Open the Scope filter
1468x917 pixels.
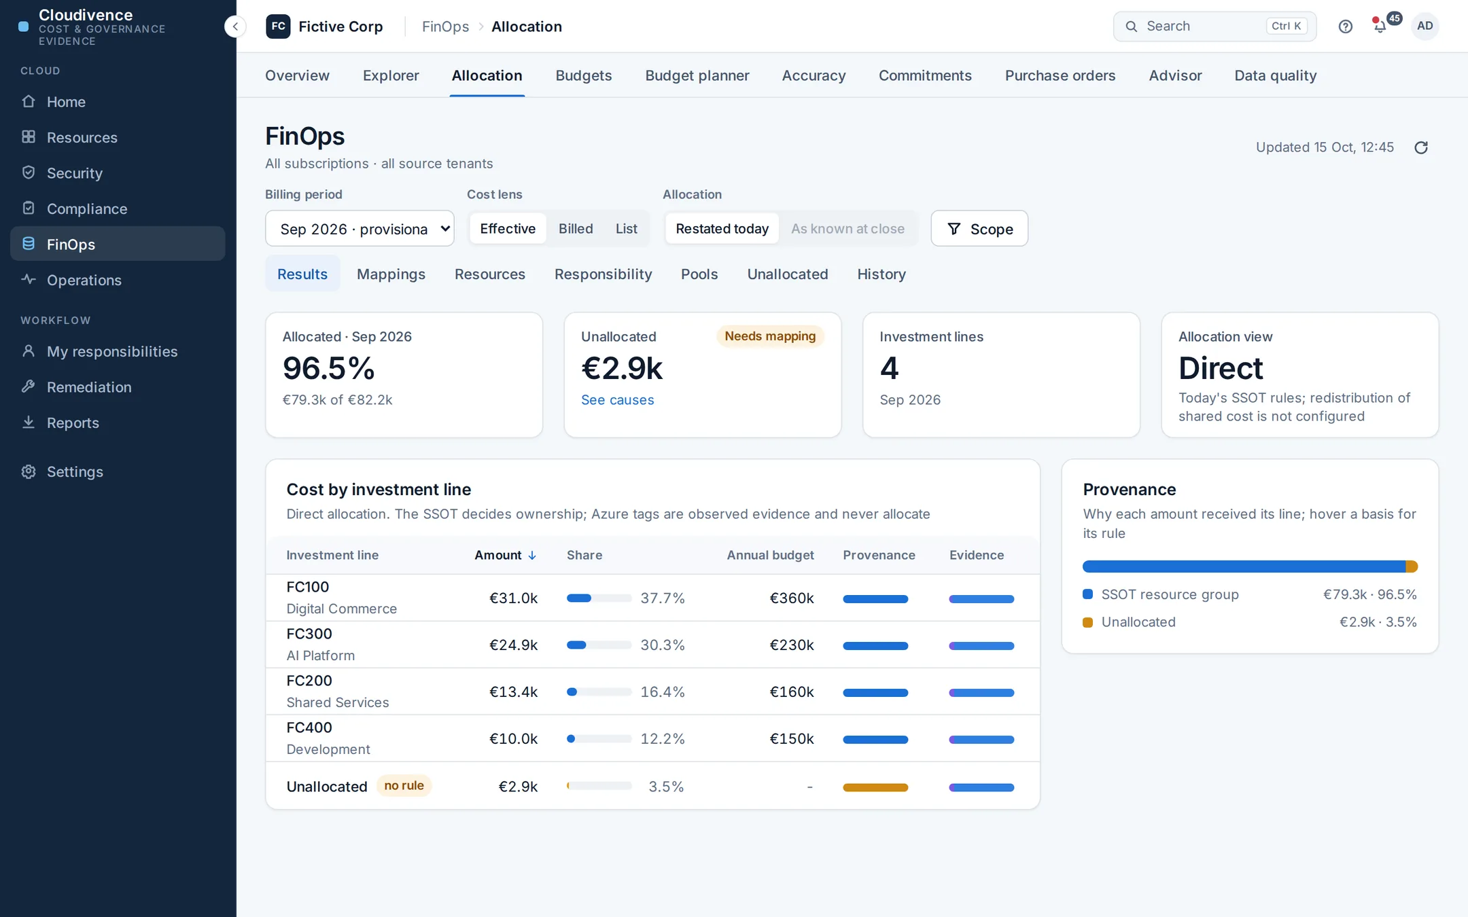coord(979,228)
